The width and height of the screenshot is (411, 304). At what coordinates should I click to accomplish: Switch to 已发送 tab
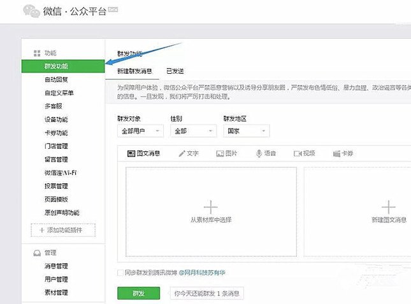point(175,71)
